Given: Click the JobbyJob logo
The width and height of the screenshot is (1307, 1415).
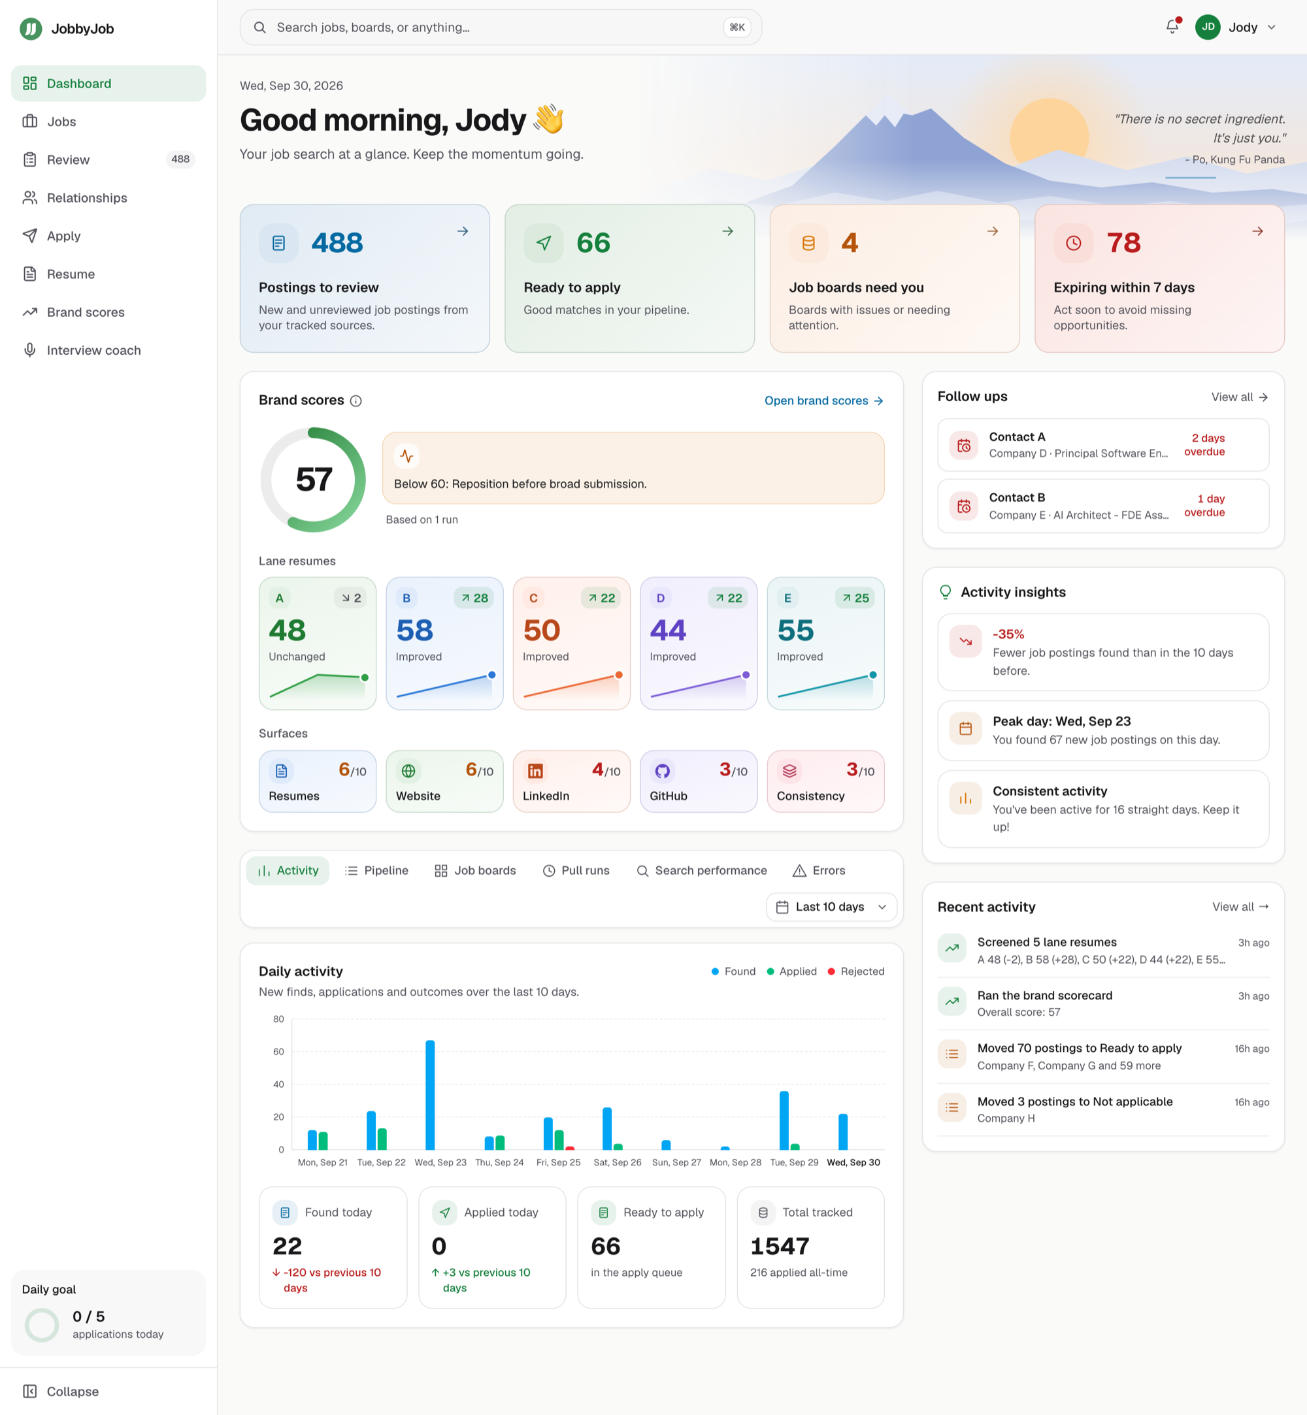Looking at the screenshot, I should click(x=67, y=29).
